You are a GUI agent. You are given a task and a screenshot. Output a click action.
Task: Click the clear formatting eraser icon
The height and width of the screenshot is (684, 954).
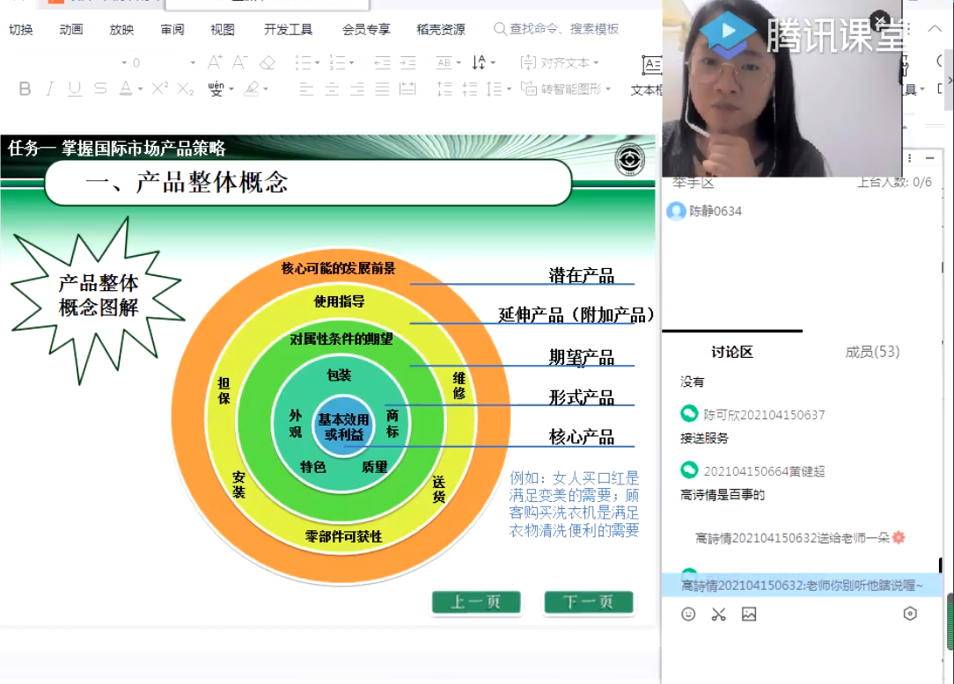click(268, 62)
